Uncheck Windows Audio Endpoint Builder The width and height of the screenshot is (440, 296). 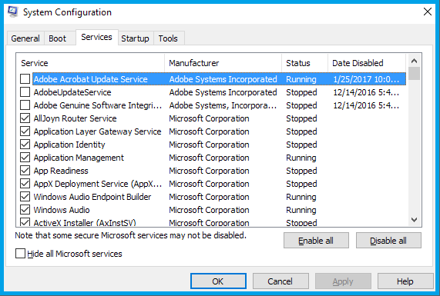click(25, 197)
